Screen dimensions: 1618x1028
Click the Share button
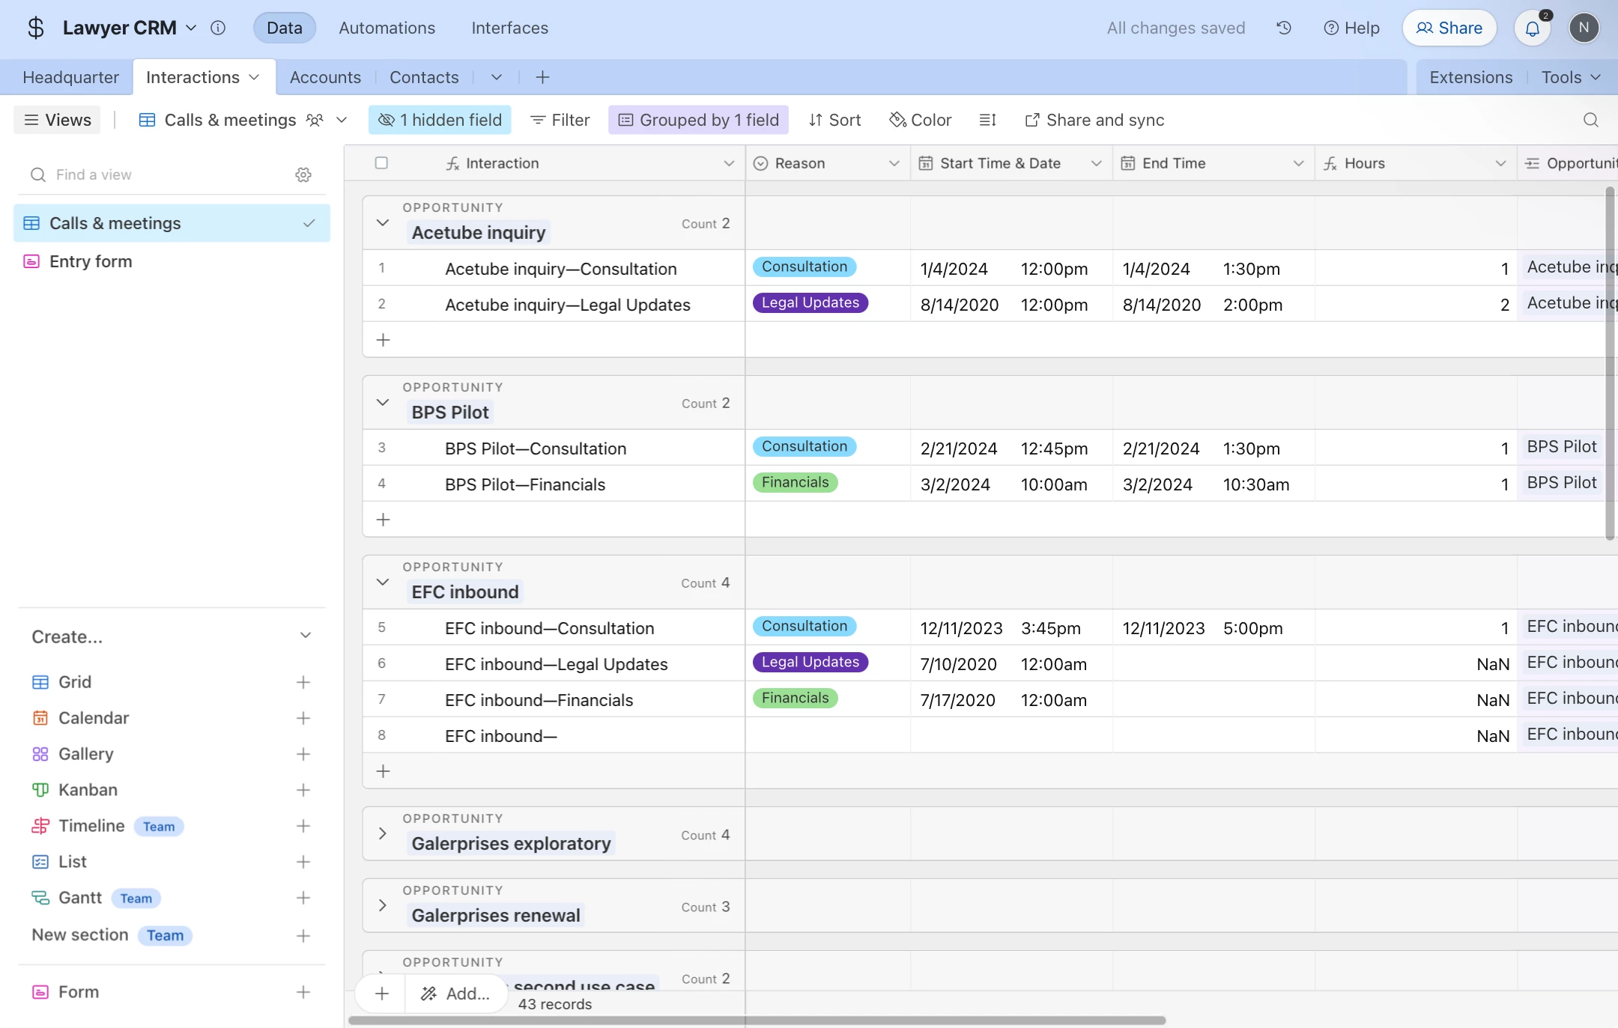pos(1449,28)
